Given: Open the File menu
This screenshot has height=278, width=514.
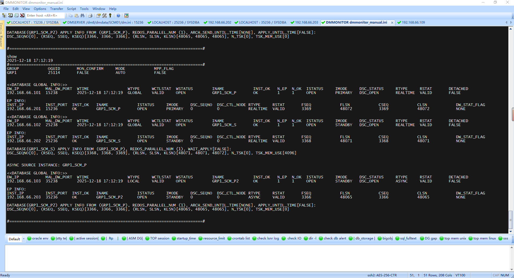Looking at the screenshot, I should [x=6, y=9].
